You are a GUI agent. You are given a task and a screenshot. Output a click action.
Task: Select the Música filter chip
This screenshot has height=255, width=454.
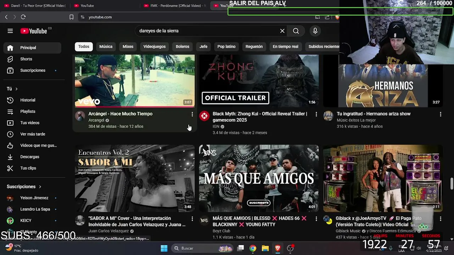coord(106,46)
